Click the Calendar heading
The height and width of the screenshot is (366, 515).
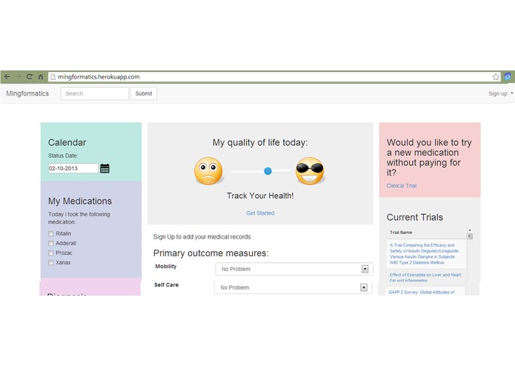click(67, 142)
